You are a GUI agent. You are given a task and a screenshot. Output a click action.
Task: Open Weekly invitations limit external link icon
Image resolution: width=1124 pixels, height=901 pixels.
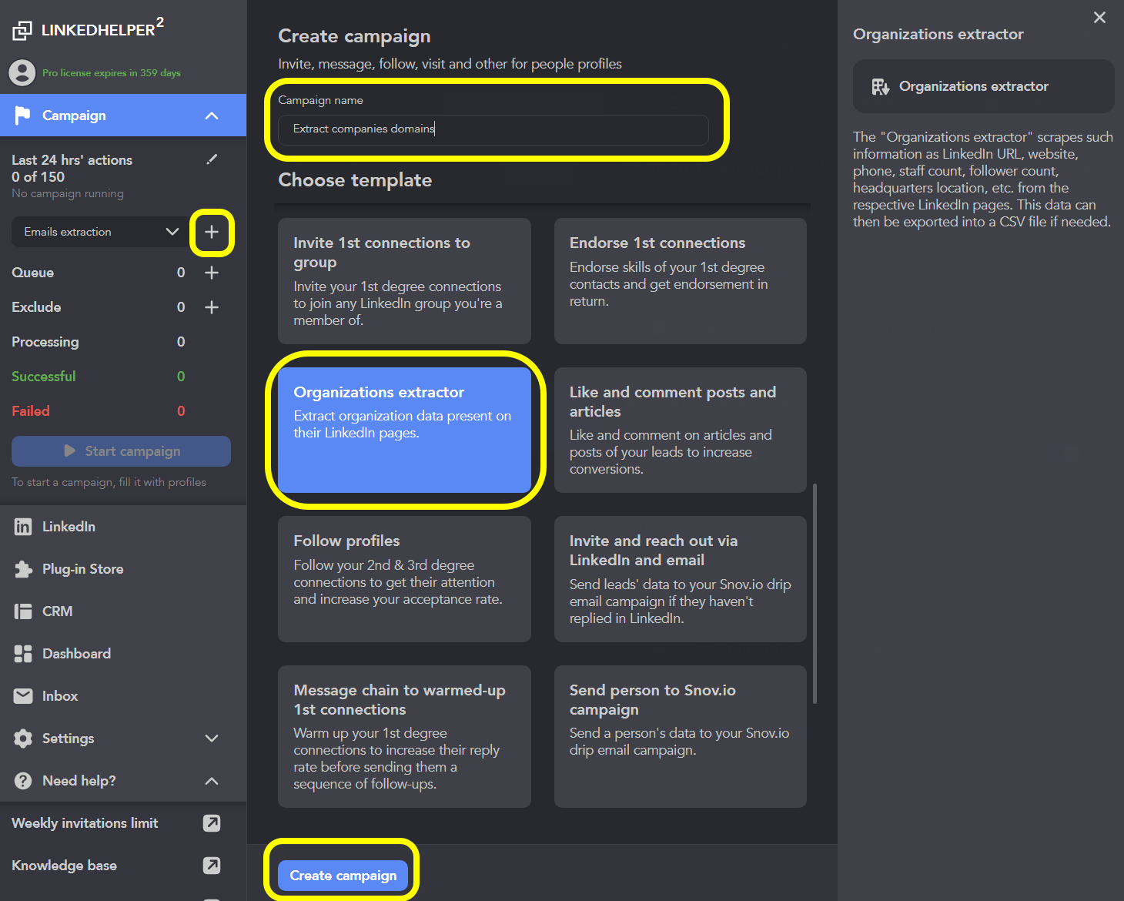click(x=212, y=823)
